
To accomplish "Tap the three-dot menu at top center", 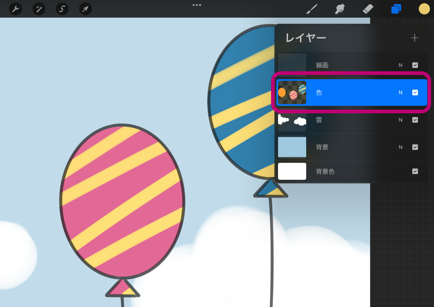I will (x=197, y=5).
